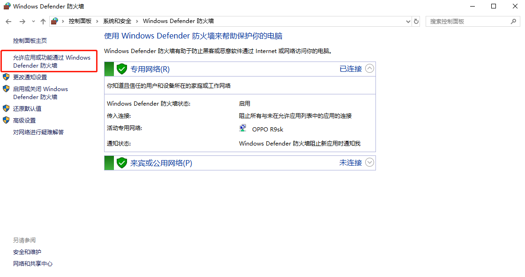Click the 活动专用网络: label
Image resolution: width=525 pixels, height=277 pixels.
click(125, 128)
